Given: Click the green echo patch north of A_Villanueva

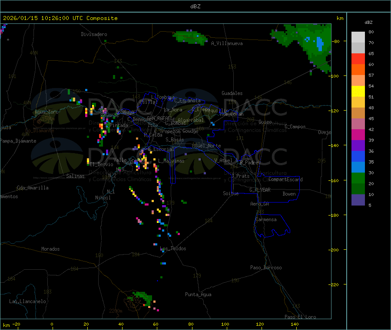Looking at the screenshot, I should pos(191,38).
